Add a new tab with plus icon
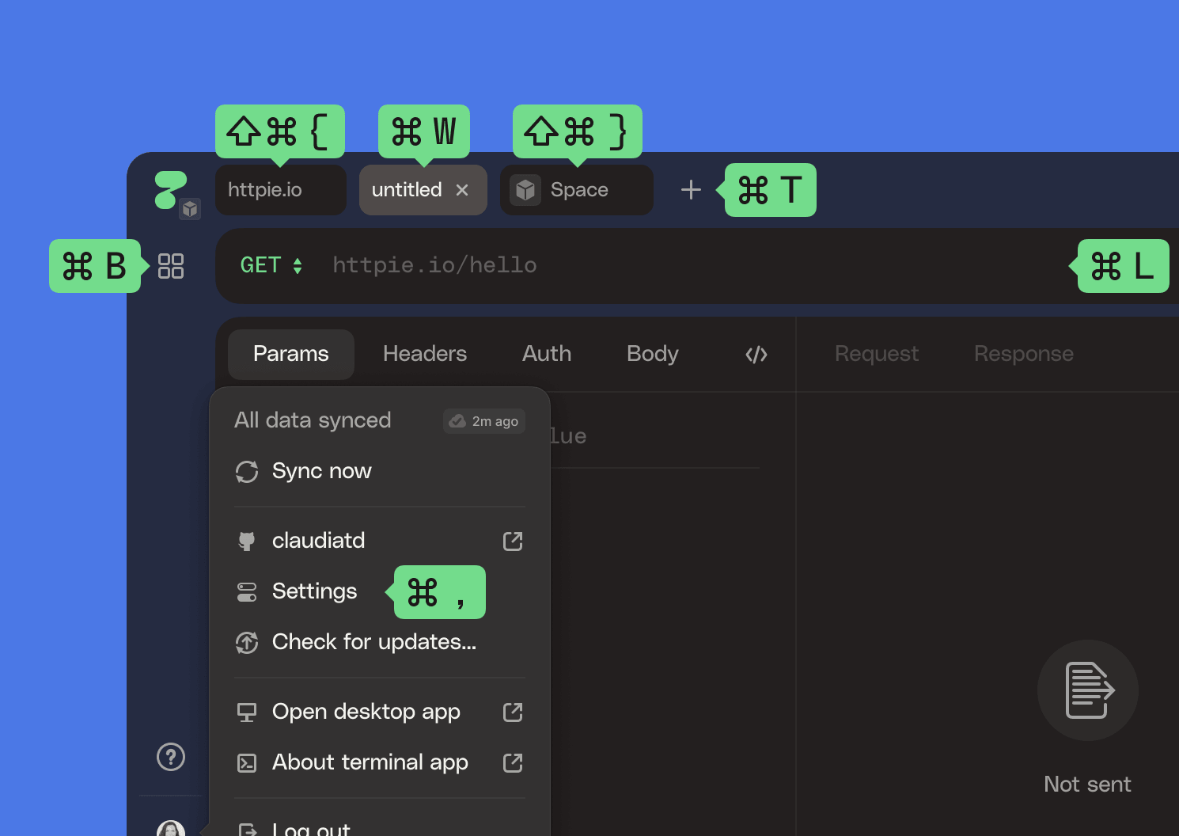The height and width of the screenshot is (836, 1179). [691, 190]
